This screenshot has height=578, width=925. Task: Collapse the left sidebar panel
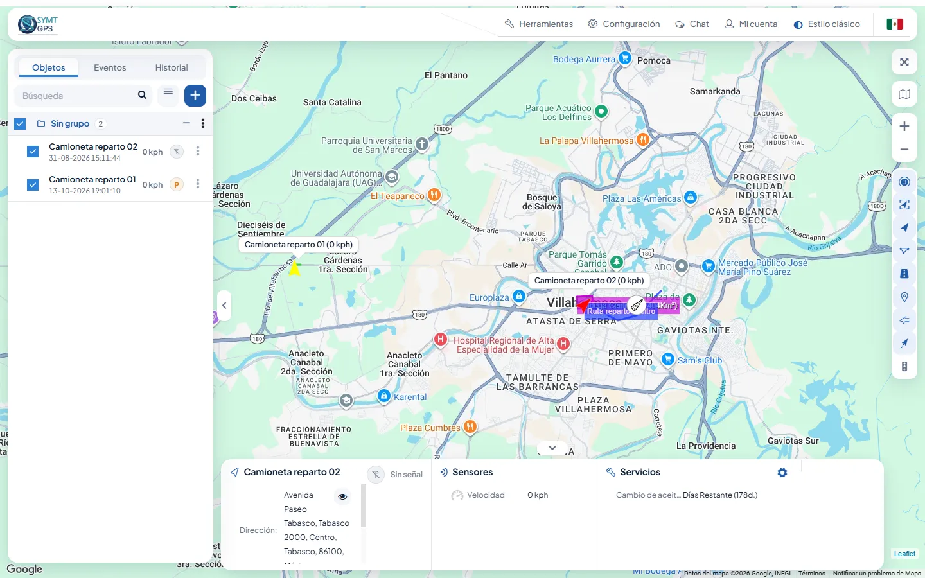pyautogui.click(x=224, y=306)
